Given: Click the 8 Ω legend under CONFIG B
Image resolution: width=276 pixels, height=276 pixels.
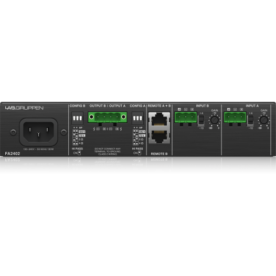Looking at the screenshot, I should tap(81, 139).
